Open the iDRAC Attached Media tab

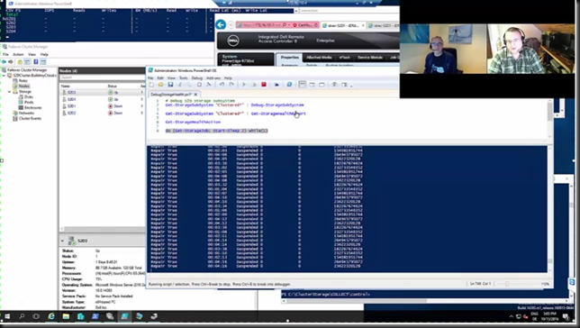(x=319, y=58)
